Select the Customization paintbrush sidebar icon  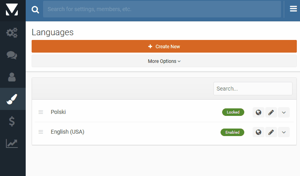(12, 99)
